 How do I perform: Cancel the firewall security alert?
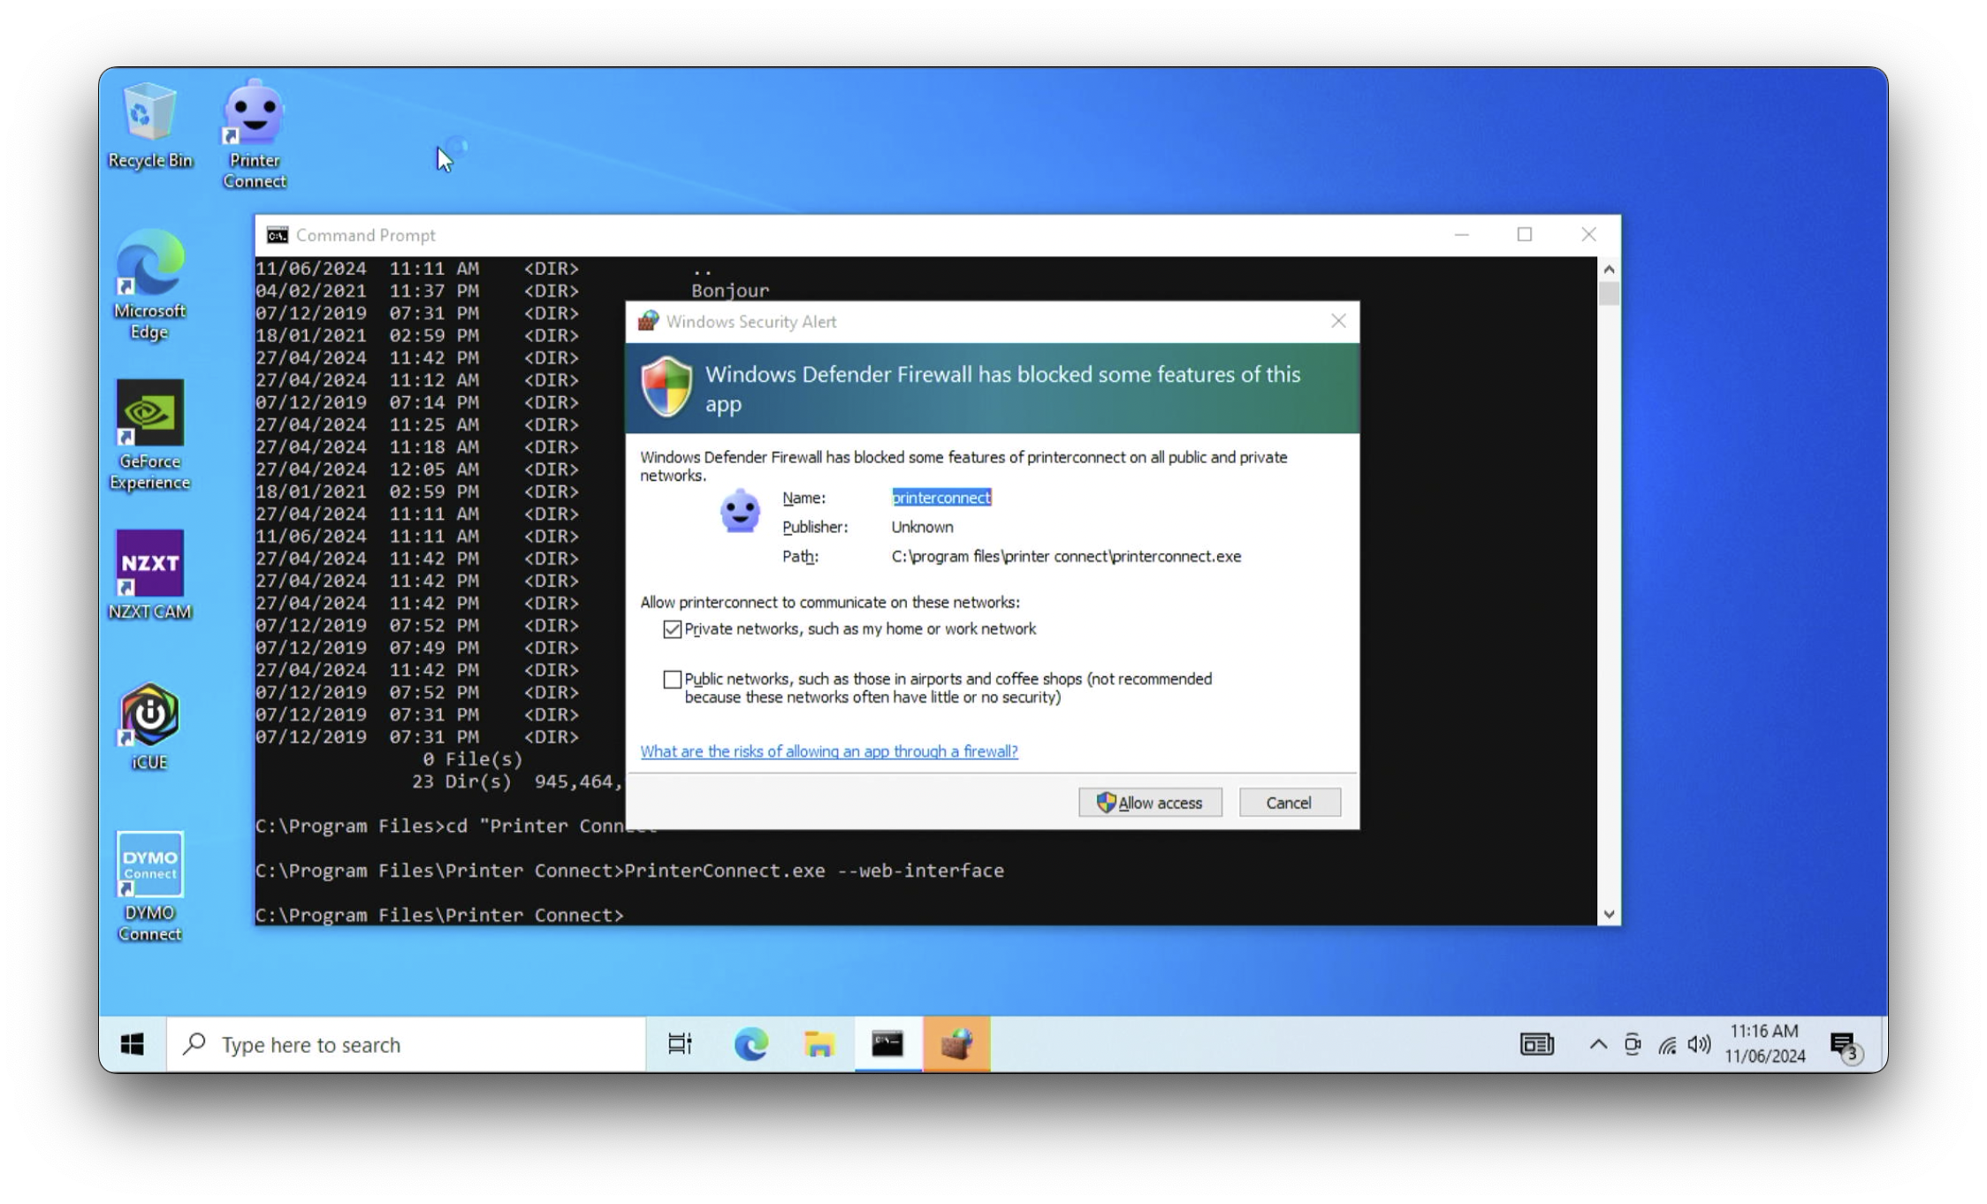[x=1289, y=803]
